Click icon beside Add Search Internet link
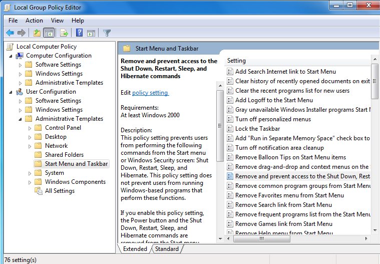The image size is (380, 264). point(230,72)
